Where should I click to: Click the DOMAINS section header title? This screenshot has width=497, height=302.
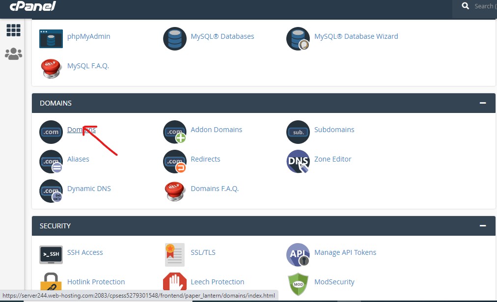coord(55,103)
